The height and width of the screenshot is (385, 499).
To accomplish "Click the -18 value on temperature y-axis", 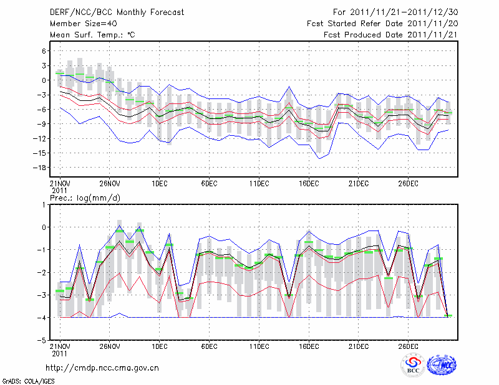I will pyautogui.click(x=41, y=168).
